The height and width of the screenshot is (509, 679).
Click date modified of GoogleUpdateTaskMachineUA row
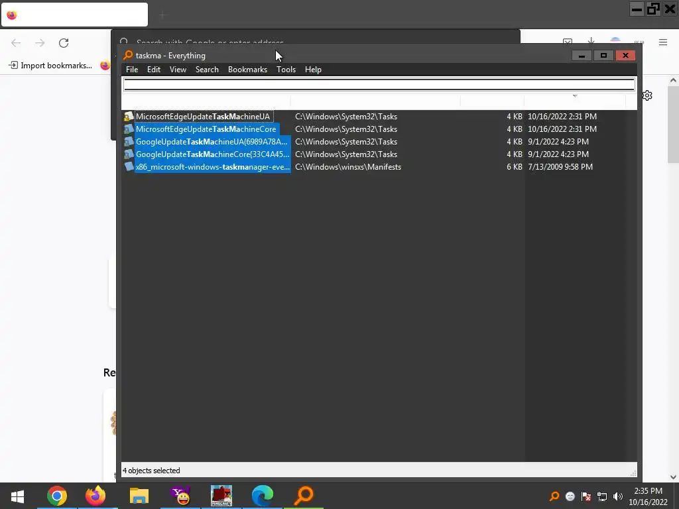tap(558, 142)
